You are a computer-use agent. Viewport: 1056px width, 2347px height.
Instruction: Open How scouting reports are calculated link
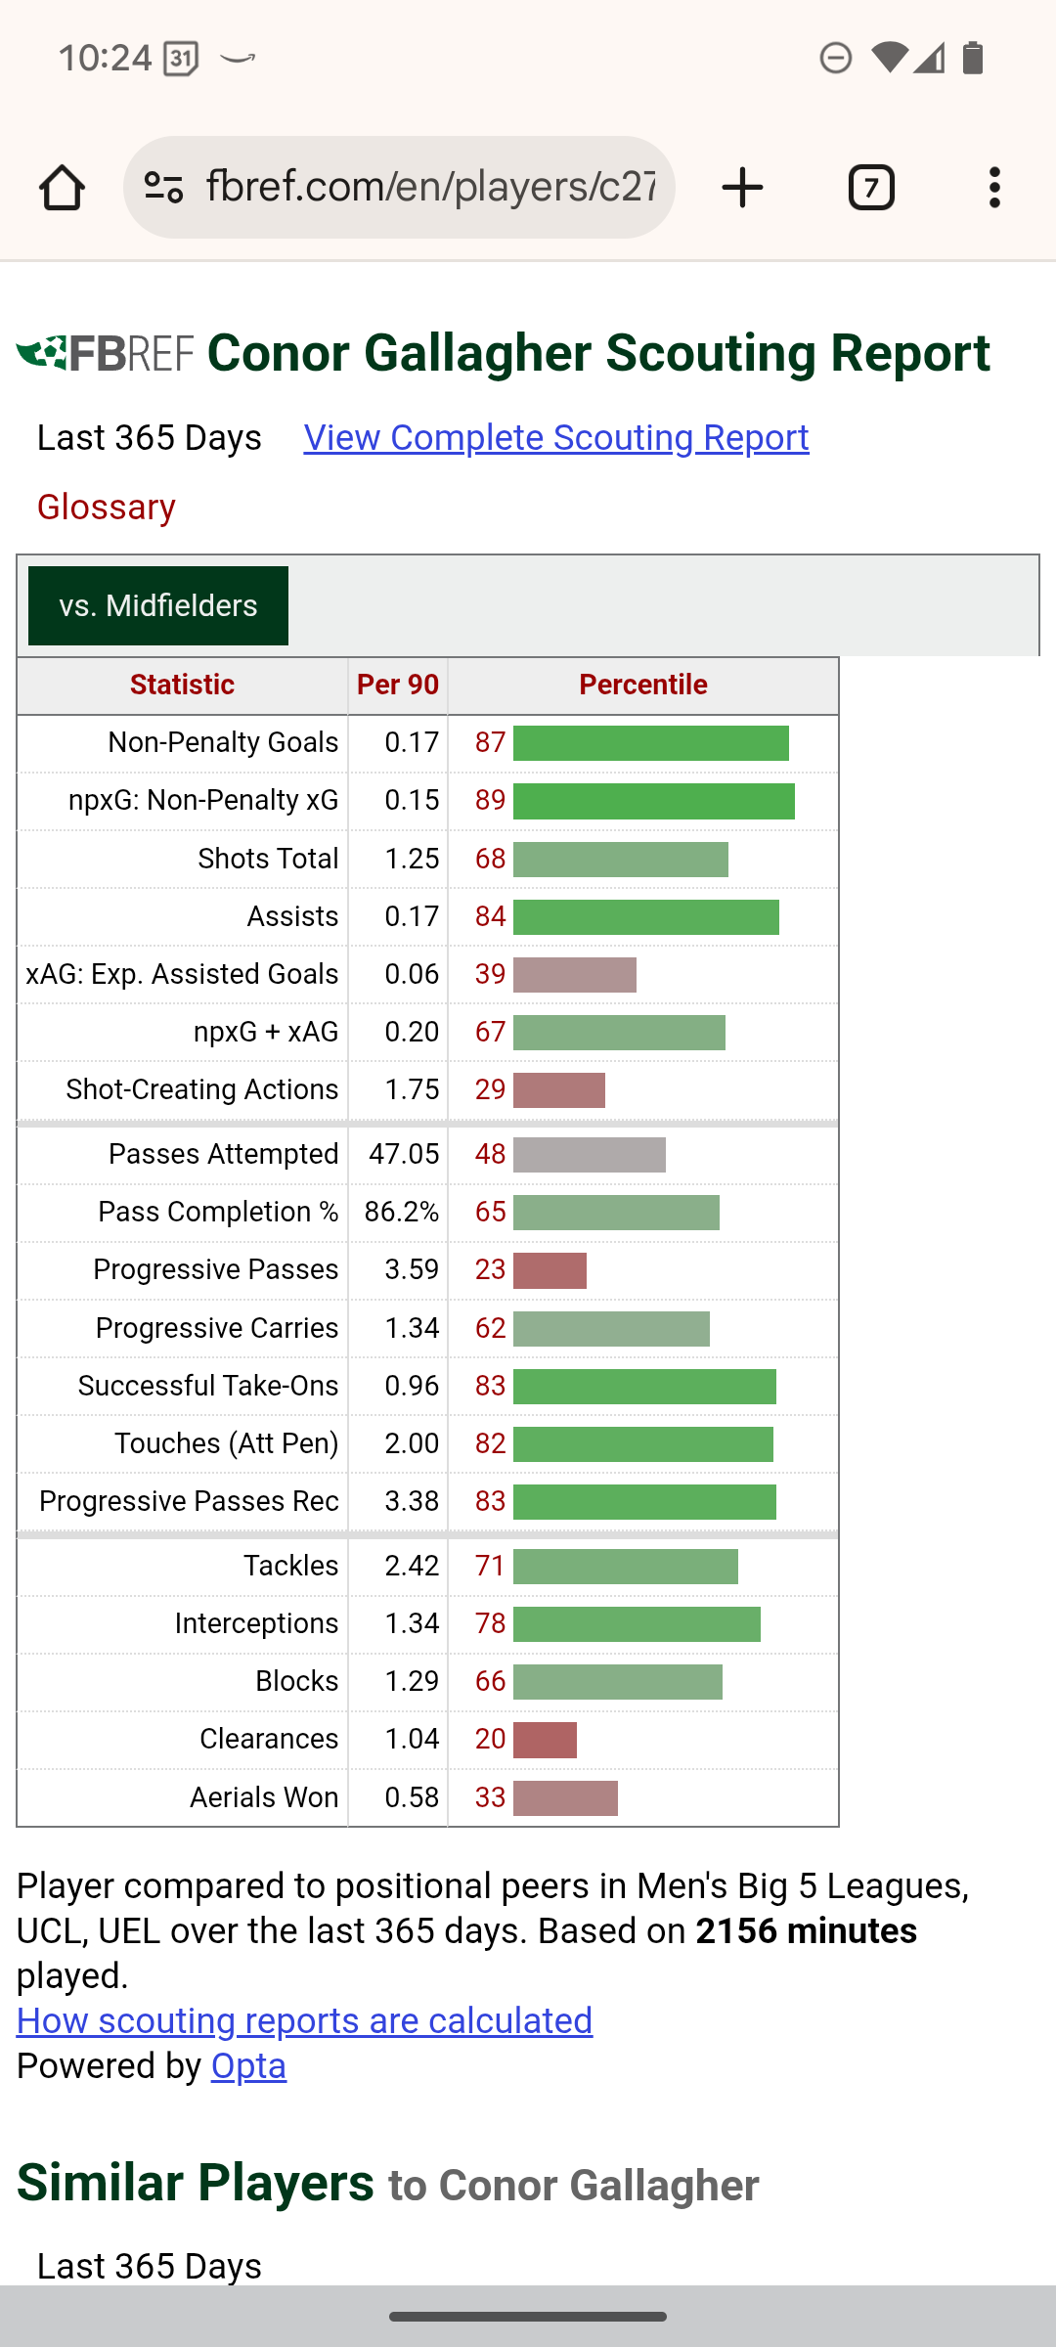(x=304, y=2021)
